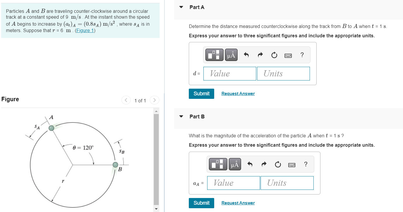Submit the Part A answer
The height and width of the screenshot is (212, 403).
(x=201, y=94)
